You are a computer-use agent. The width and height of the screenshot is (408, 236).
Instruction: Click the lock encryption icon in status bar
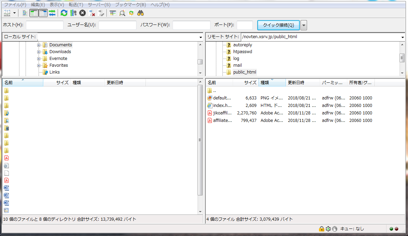coord(321,229)
